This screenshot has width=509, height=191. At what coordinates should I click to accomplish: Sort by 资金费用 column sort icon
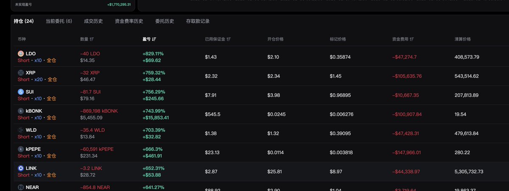(x=412, y=39)
